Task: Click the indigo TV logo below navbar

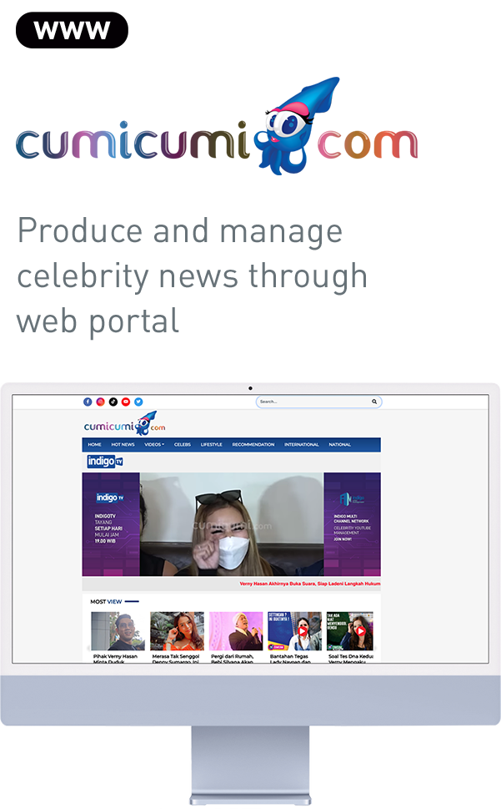Action: point(105,461)
